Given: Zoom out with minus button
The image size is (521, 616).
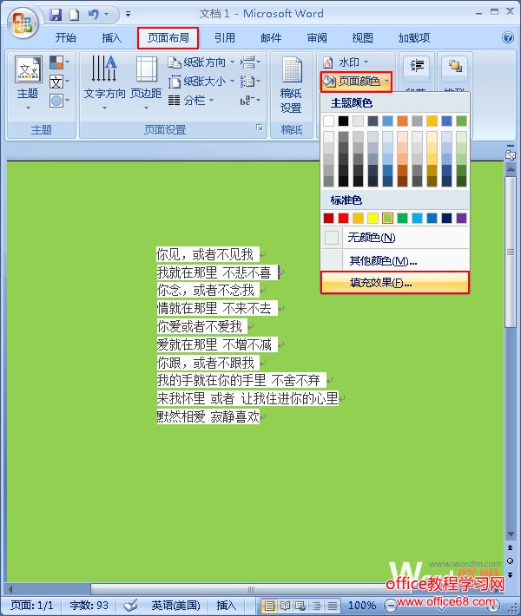Looking at the screenshot, I should (390, 605).
